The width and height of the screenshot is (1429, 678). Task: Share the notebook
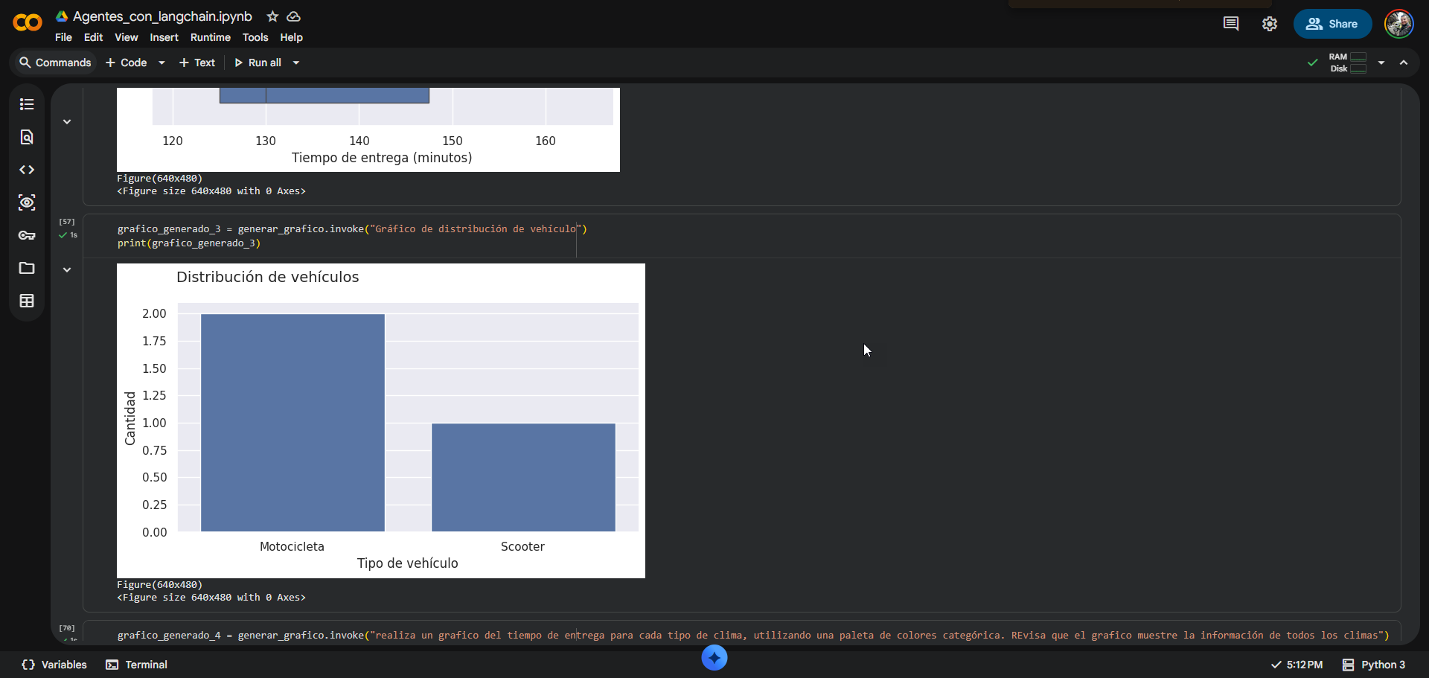pyautogui.click(x=1332, y=24)
